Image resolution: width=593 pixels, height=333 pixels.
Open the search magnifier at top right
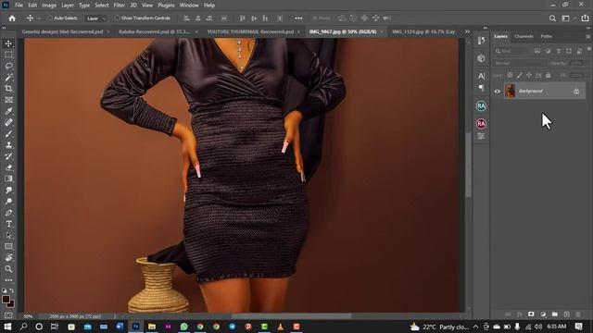(552, 18)
